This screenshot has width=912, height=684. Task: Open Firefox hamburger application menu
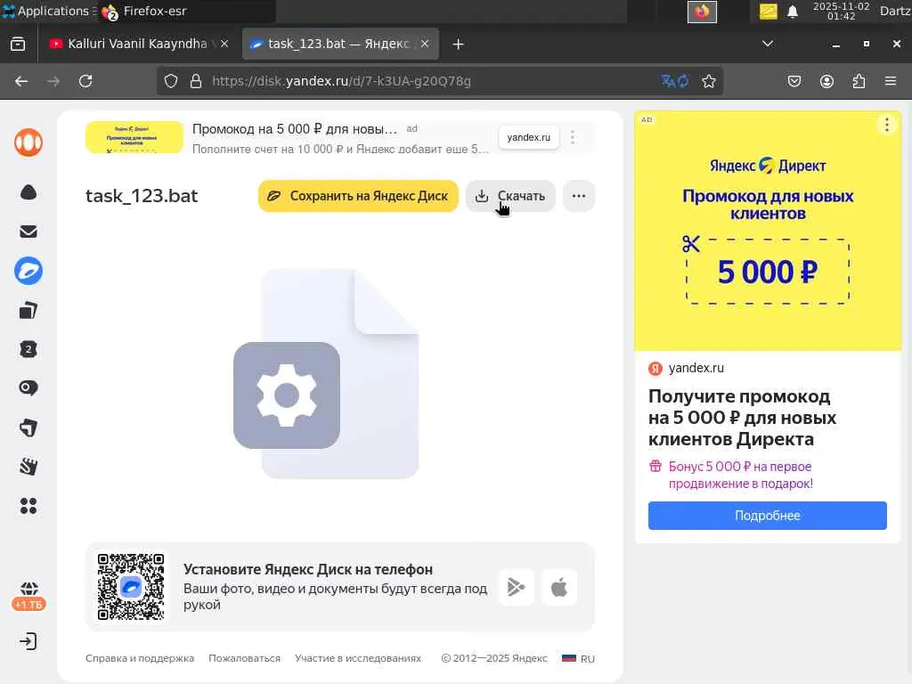click(x=891, y=81)
